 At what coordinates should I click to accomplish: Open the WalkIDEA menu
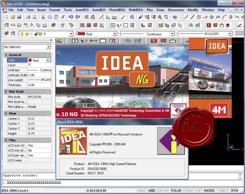[136, 10]
